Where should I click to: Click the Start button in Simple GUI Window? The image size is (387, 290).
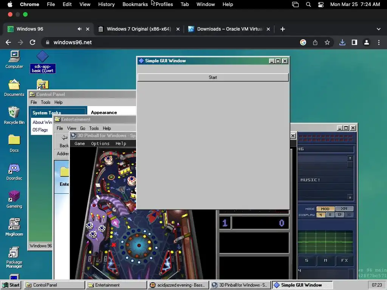213,77
